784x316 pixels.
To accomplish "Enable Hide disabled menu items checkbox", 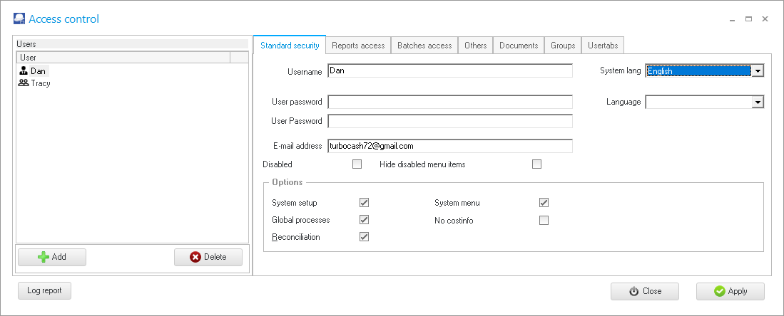I will 536,164.
